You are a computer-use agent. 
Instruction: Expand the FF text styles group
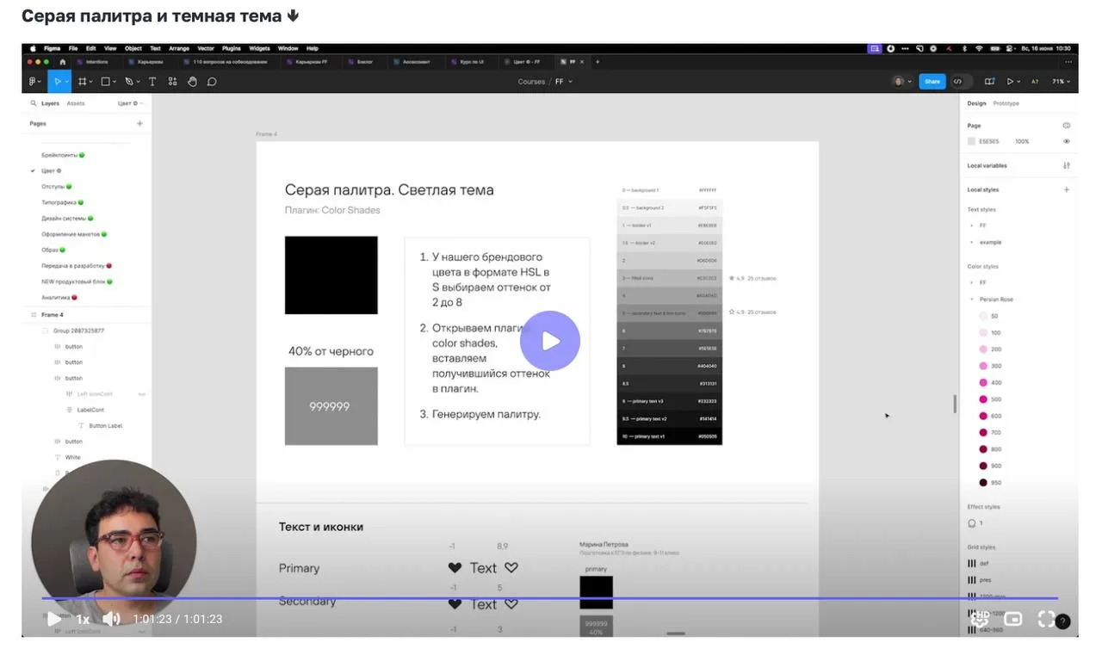click(x=972, y=226)
